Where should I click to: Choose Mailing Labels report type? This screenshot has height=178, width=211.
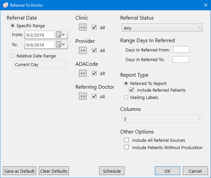click(x=126, y=98)
